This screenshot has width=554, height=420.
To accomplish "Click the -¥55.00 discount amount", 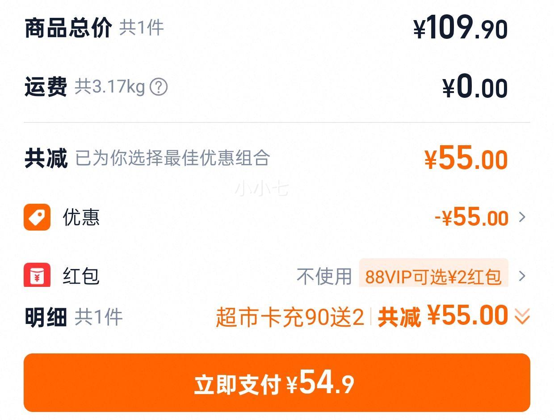I will 471,218.
